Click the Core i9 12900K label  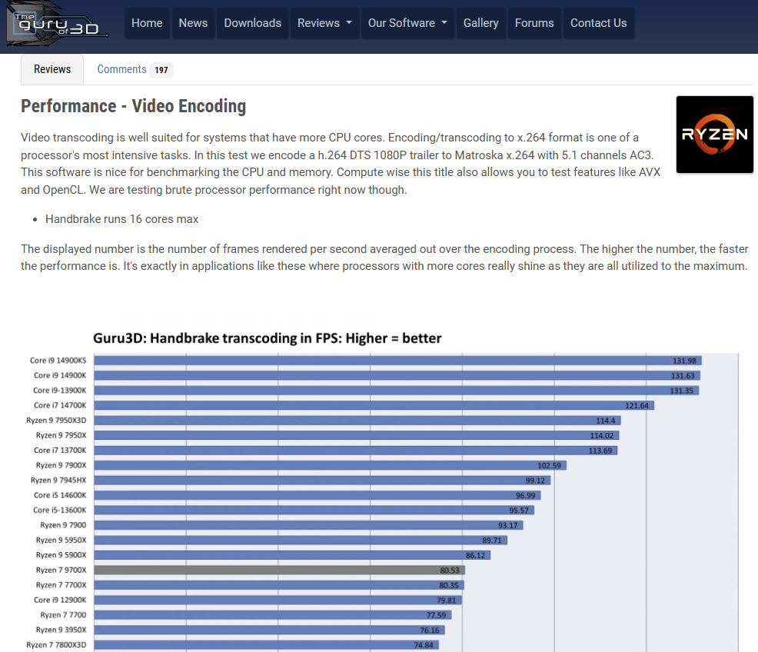60,600
